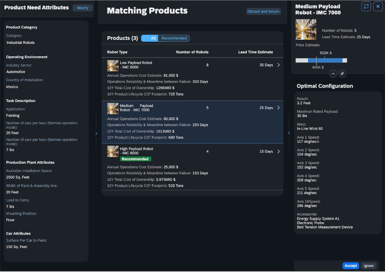This screenshot has height=272, width=385.
Task: Dismiss the Medium Payload Robot panel
Action: click(378, 6)
